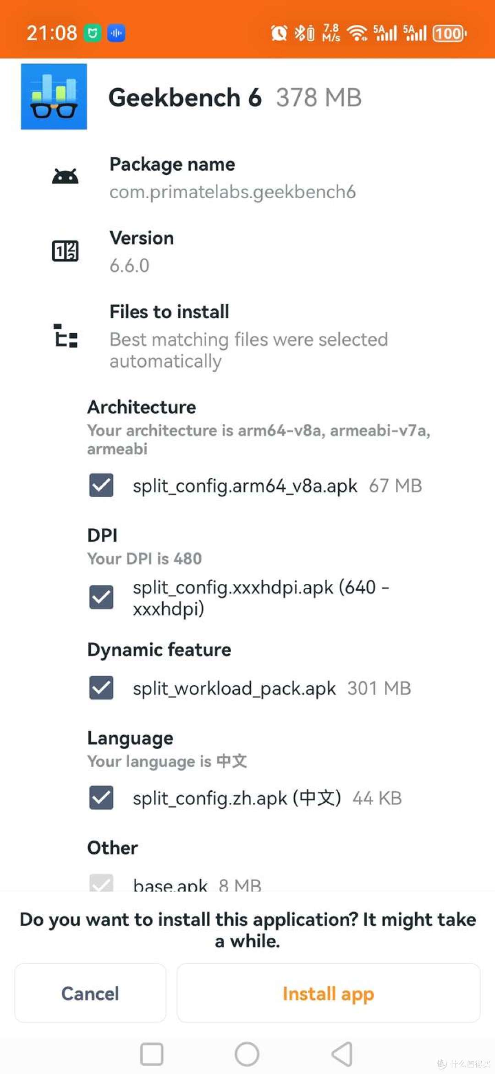Tap the Android home navigation button
This screenshot has width=495, height=1074.
[x=247, y=1053]
